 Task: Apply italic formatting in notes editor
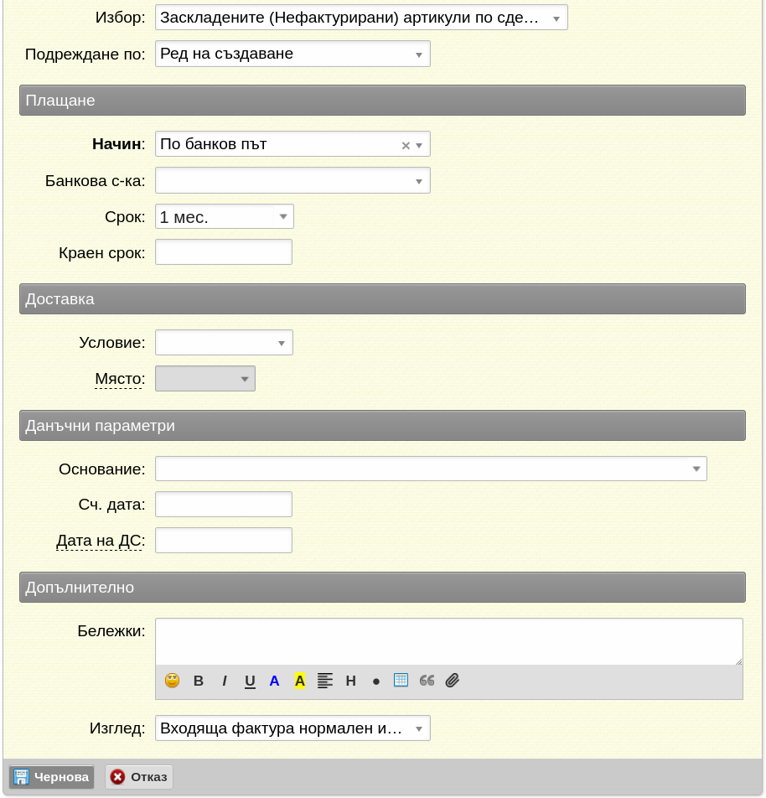(224, 681)
